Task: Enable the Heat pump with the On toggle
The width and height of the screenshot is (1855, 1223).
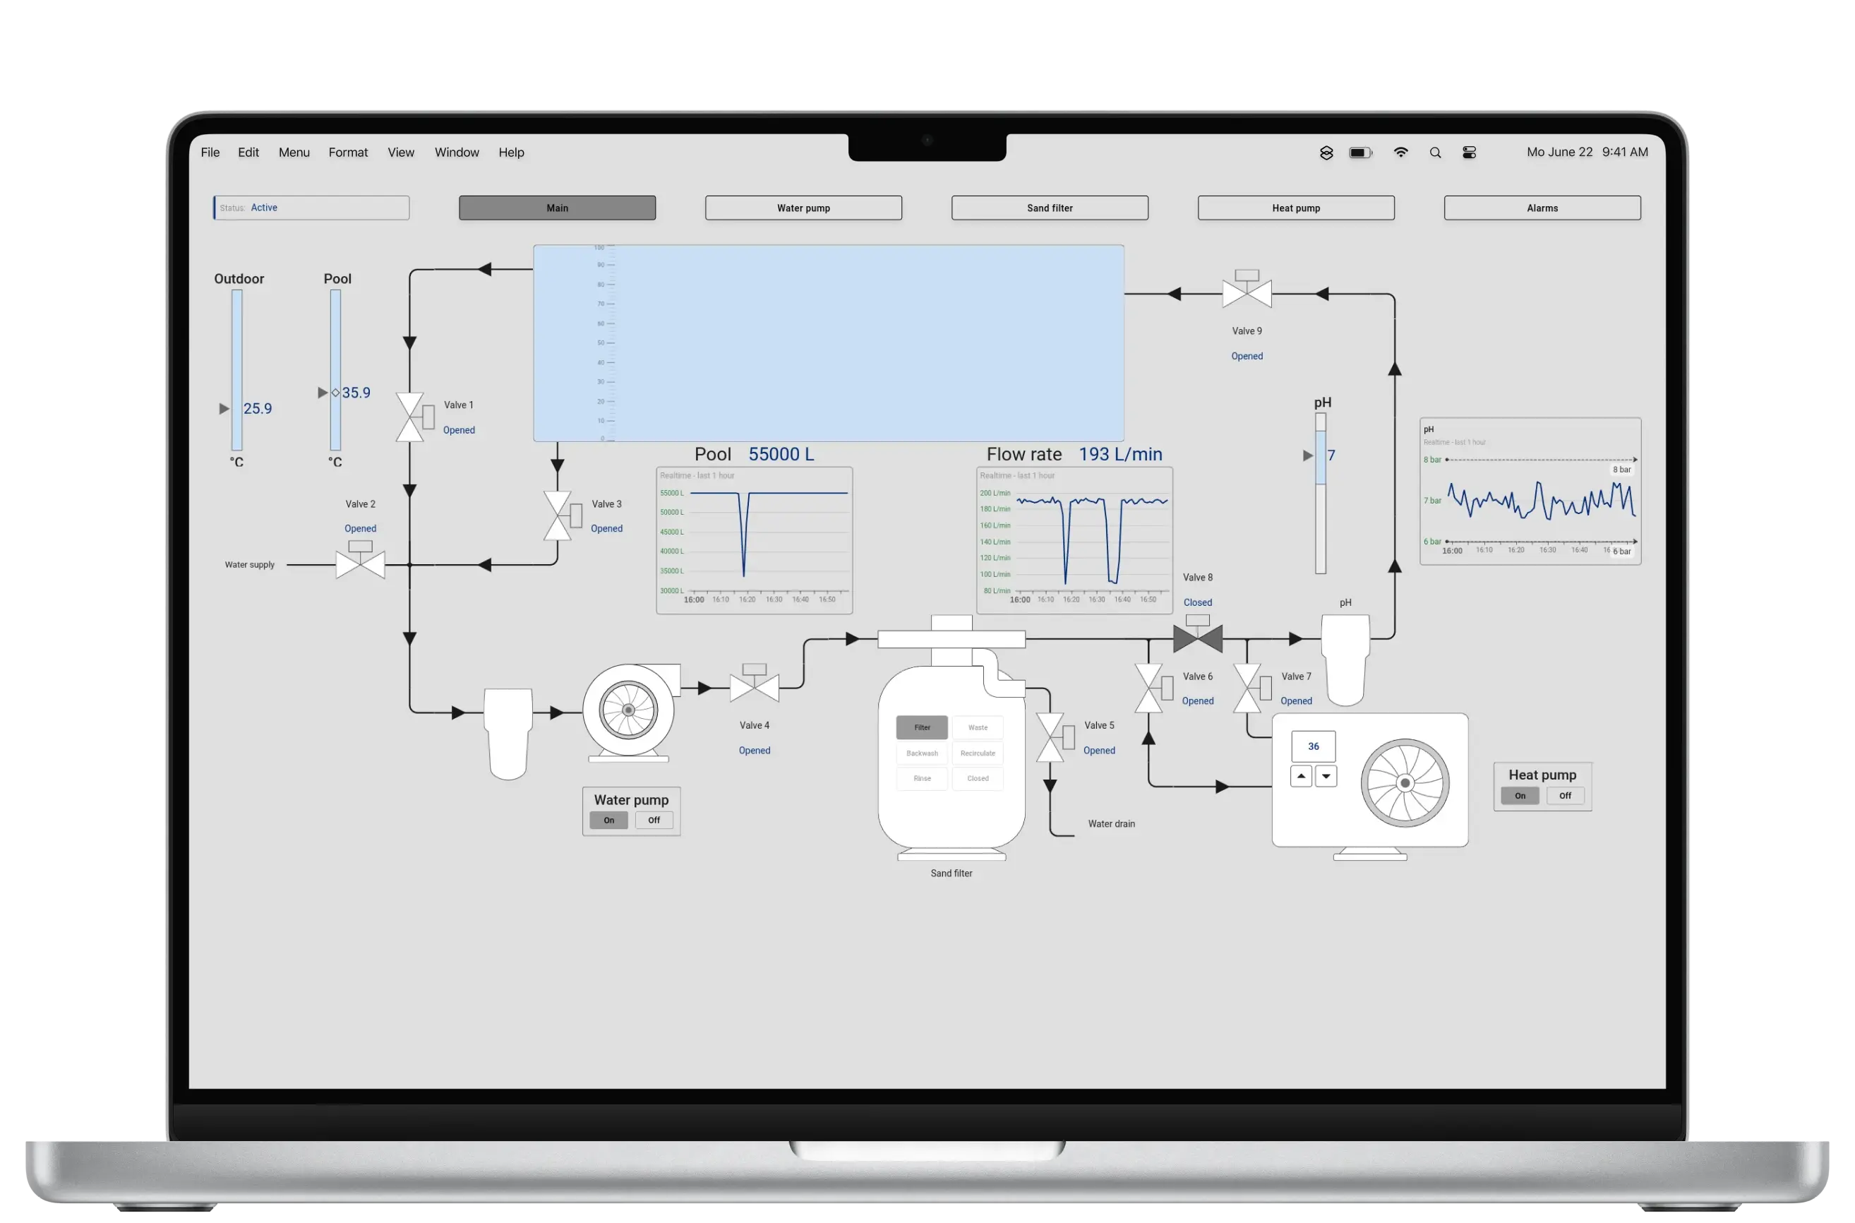Action: (1519, 796)
